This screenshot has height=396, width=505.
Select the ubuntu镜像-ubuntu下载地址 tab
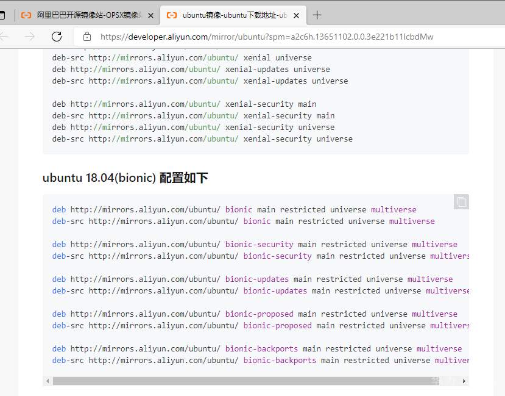[x=233, y=15]
